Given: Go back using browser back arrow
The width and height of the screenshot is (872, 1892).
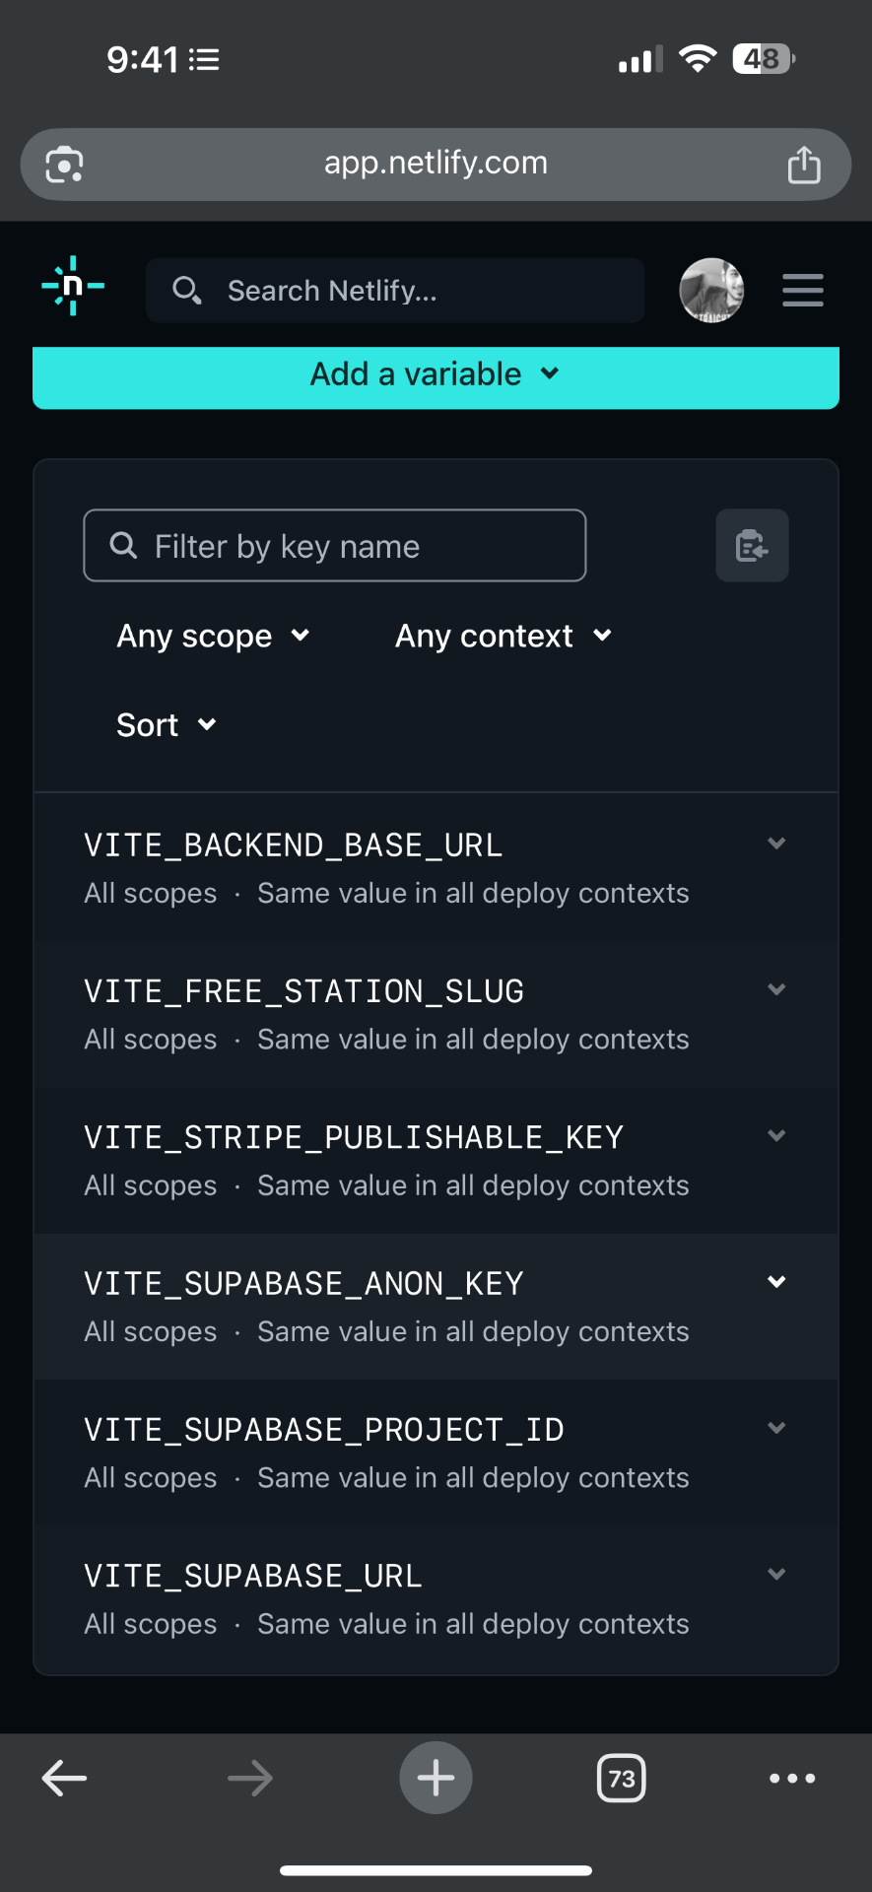Looking at the screenshot, I should tap(65, 1779).
